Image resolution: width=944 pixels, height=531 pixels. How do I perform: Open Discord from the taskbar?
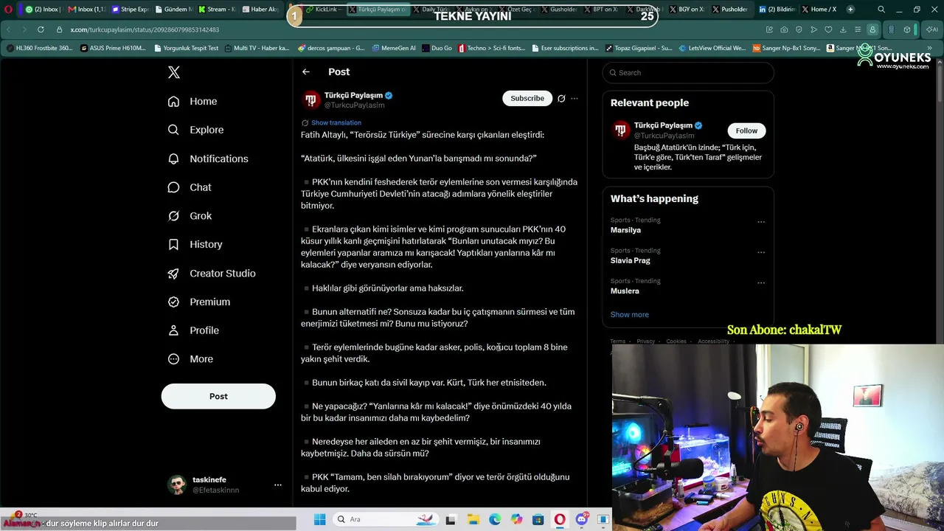click(582, 519)
